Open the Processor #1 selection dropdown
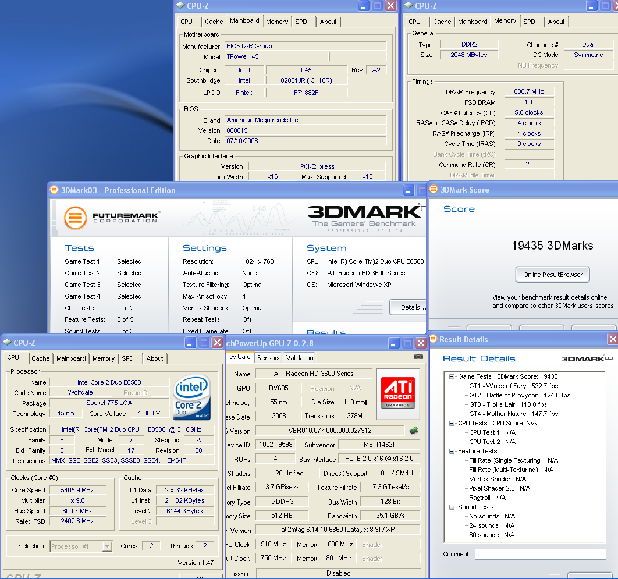 coord(107,546)
